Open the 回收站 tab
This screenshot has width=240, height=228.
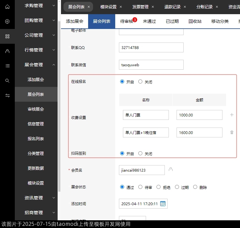point(195,21)
